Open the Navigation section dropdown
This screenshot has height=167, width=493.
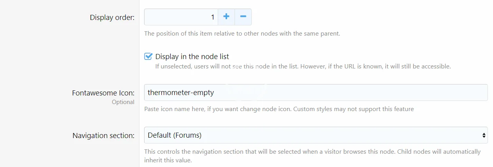(x=313, y=135)
